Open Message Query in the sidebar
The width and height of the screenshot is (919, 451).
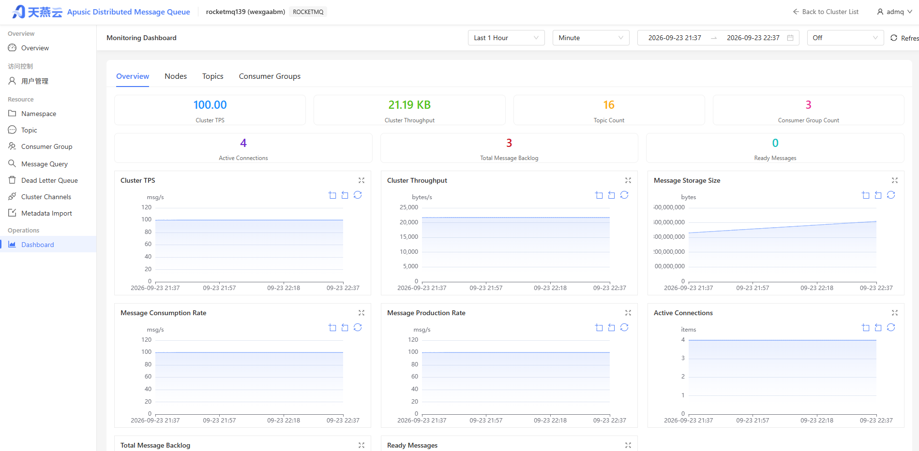(x=48, y=164)
